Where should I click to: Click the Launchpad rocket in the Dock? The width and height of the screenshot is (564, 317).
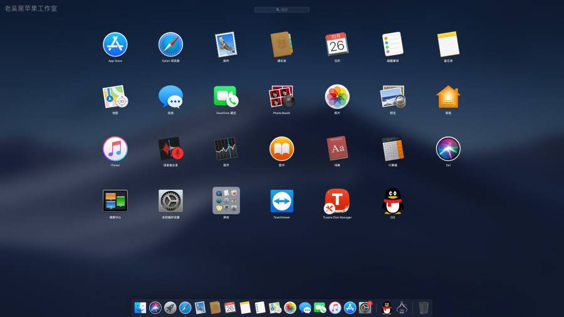[170, 308]
